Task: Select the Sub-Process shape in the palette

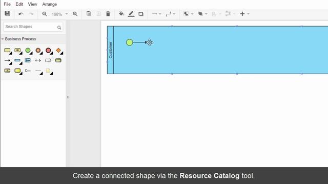Action: point(18,51)
